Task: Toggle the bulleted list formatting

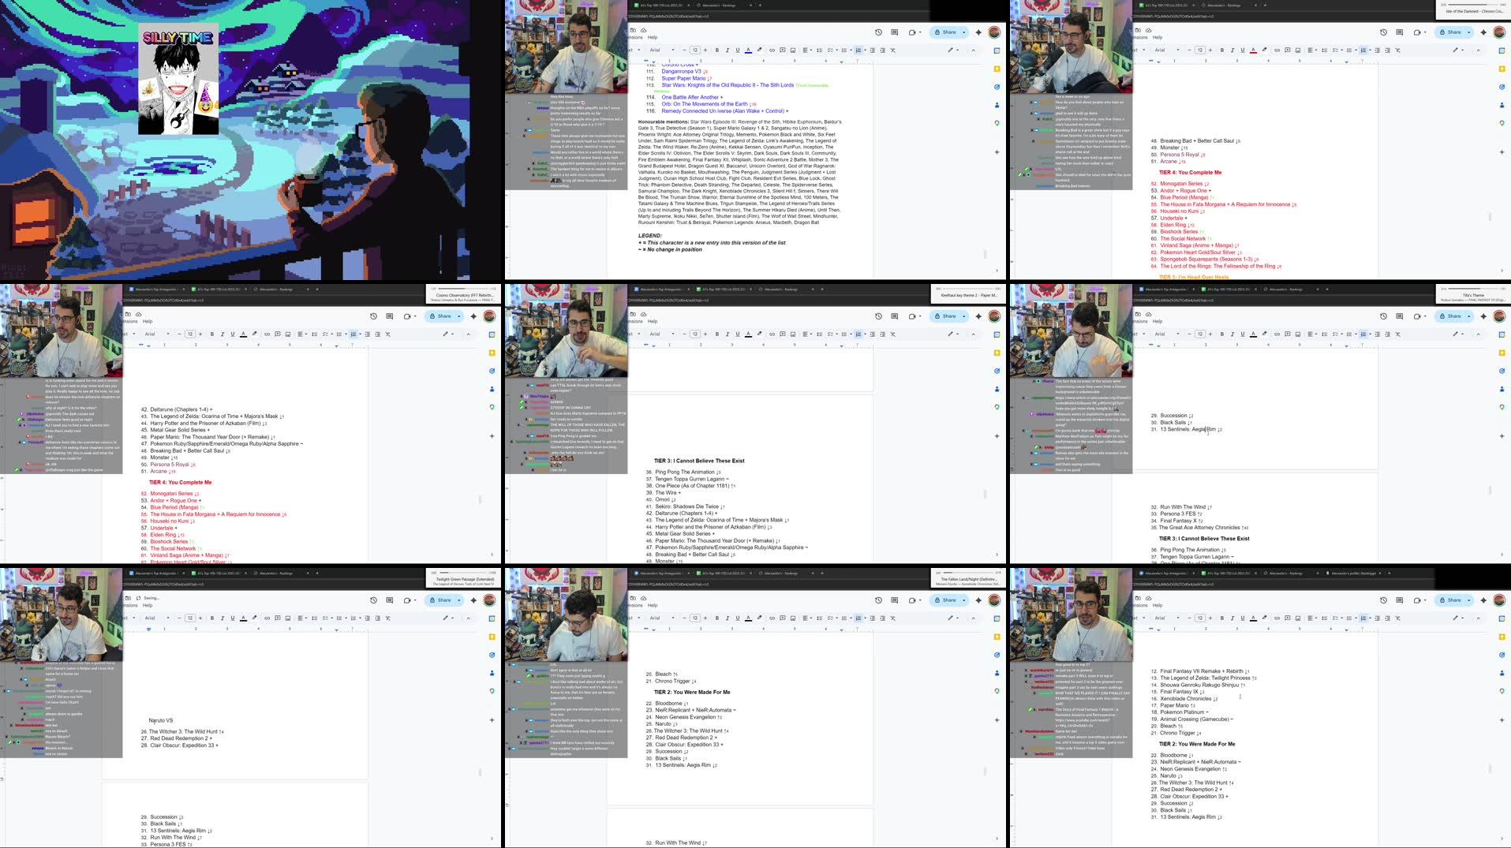Action: click(x=845, y=49)
